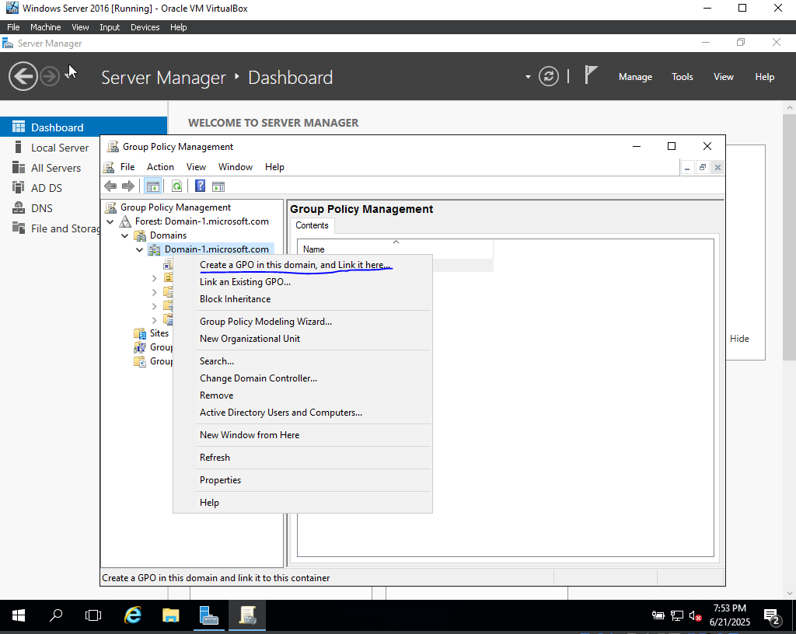The image size is (796, 634).
Task: Open Task View on taskbar
Action: [93, 615]
